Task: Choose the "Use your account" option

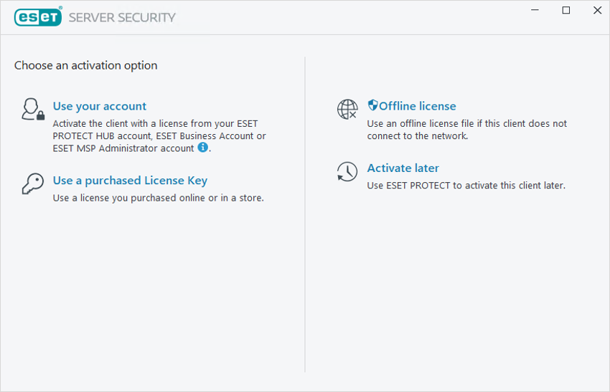Action: tap(100, 106)
